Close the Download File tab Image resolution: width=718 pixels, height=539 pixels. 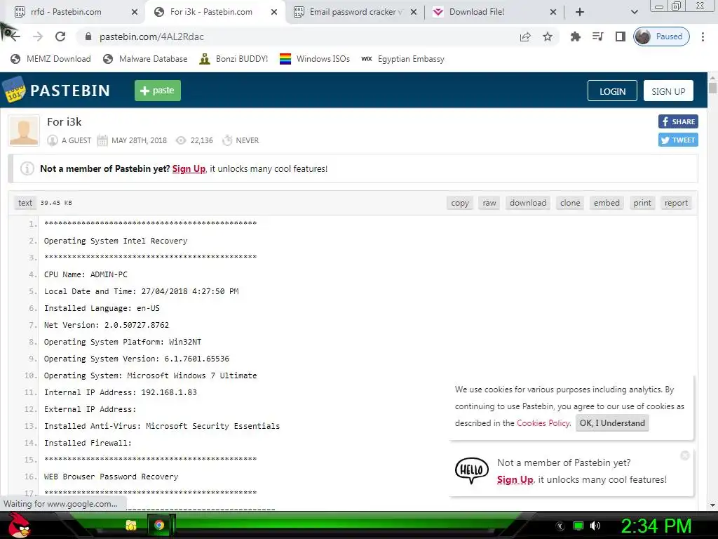point(553,12)
